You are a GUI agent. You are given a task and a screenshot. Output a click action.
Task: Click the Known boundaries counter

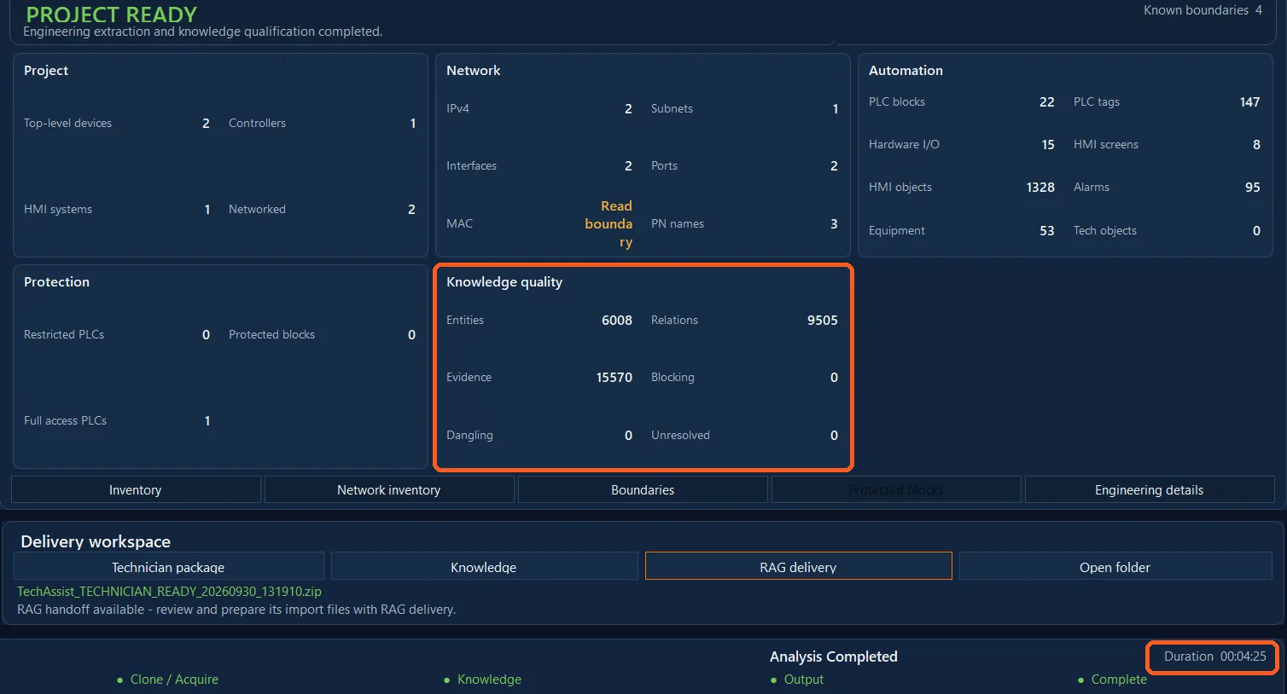[x=1203, y=10]
